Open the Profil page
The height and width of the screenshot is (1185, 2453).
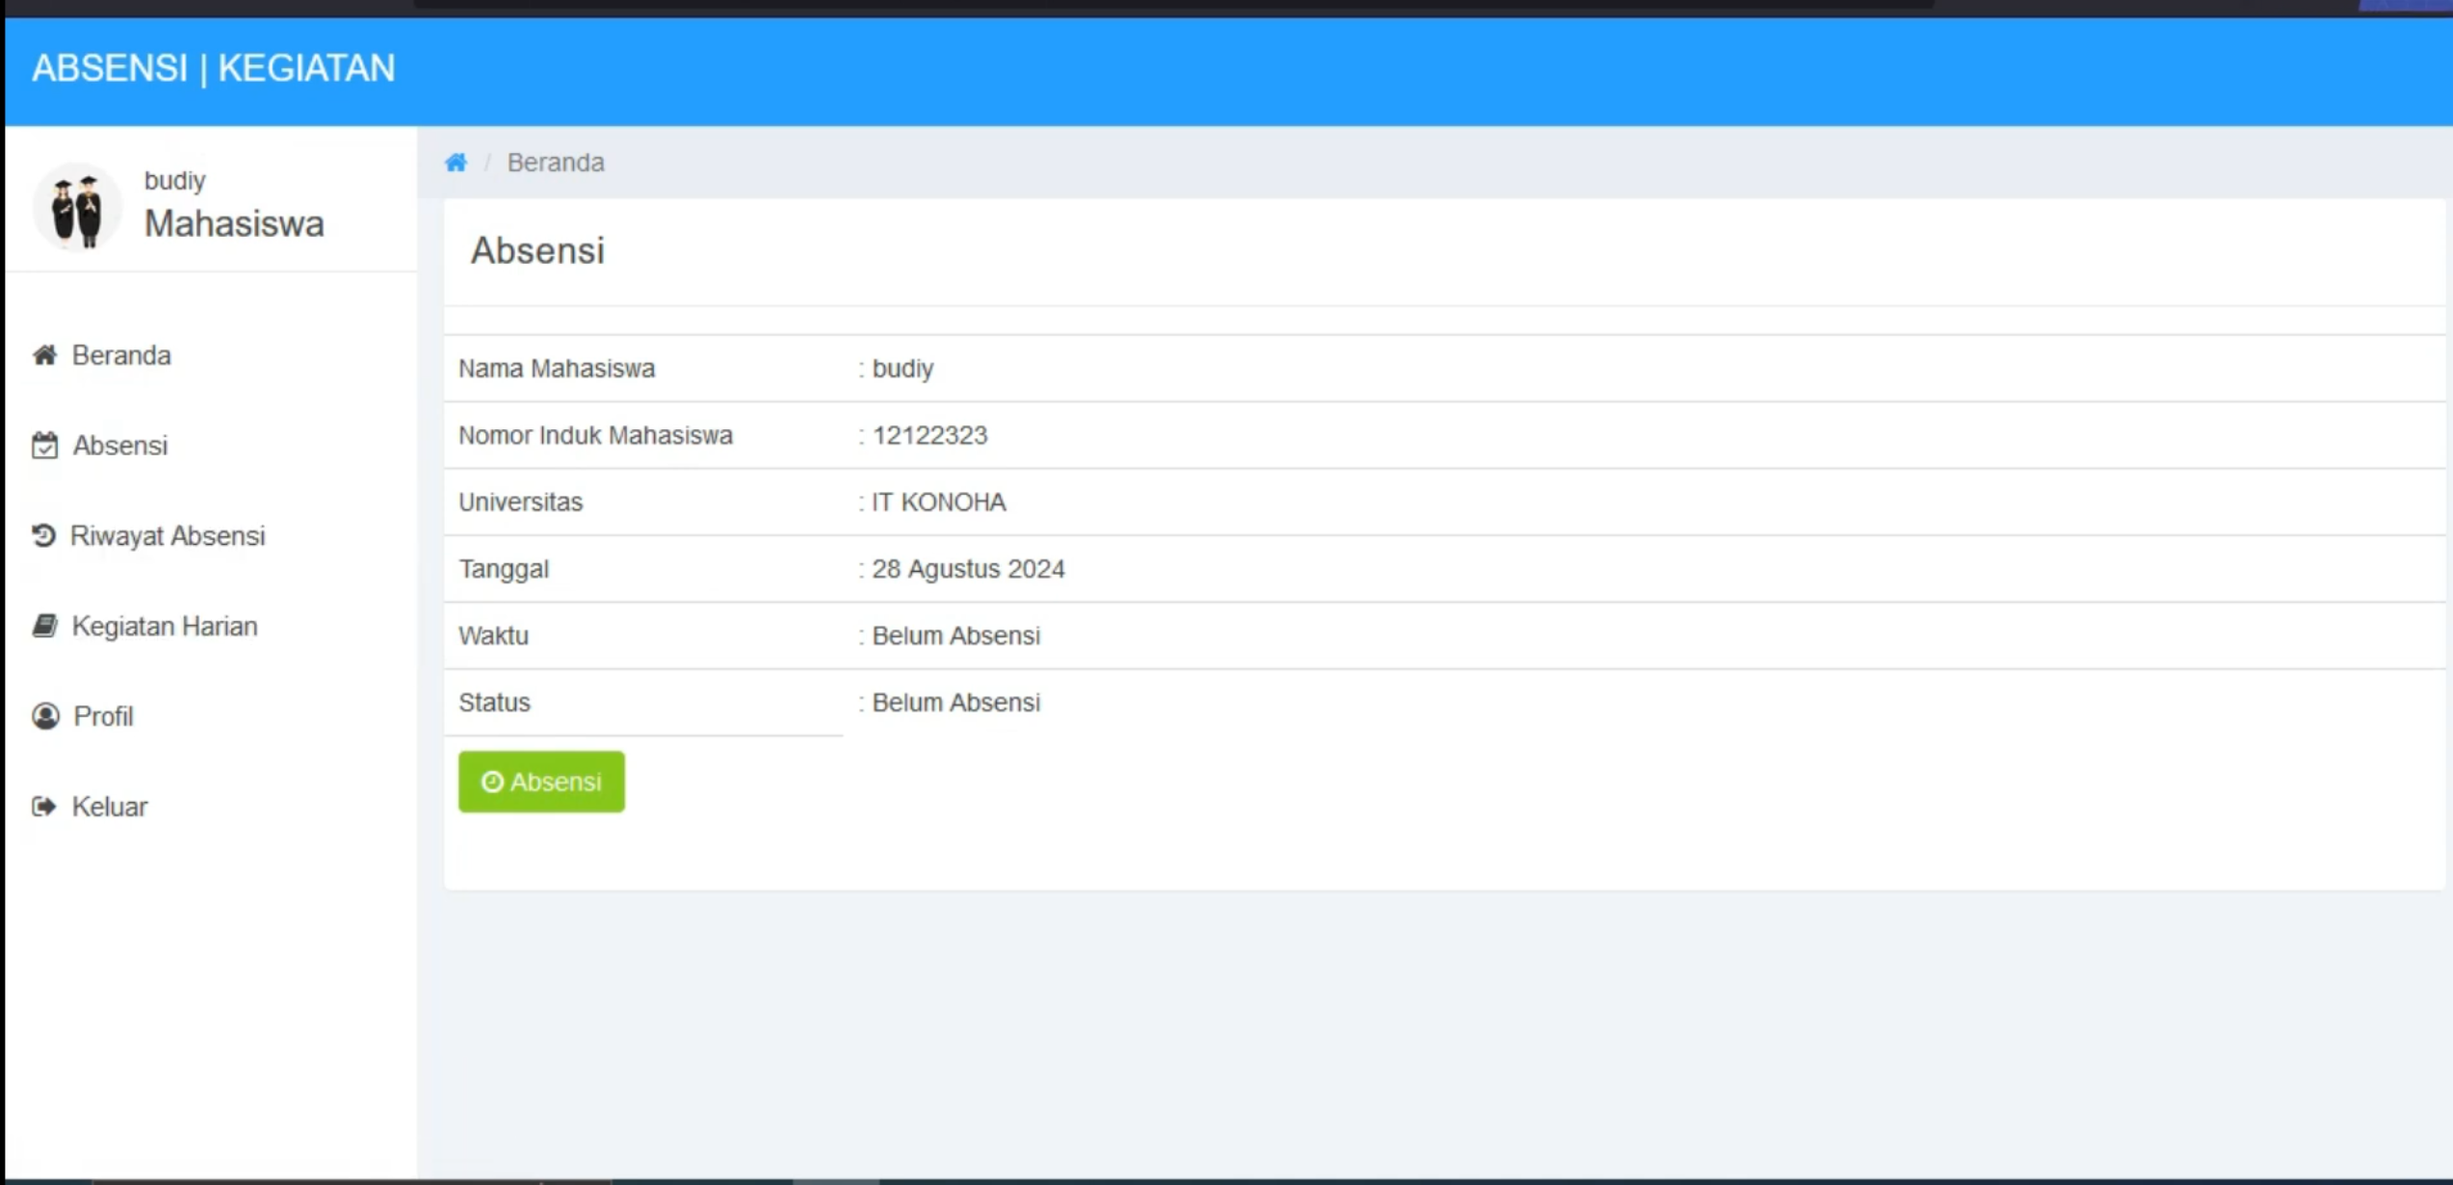83,716
